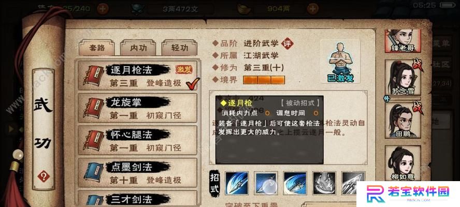Click the third blue spear skill icon

pos(295,183)
